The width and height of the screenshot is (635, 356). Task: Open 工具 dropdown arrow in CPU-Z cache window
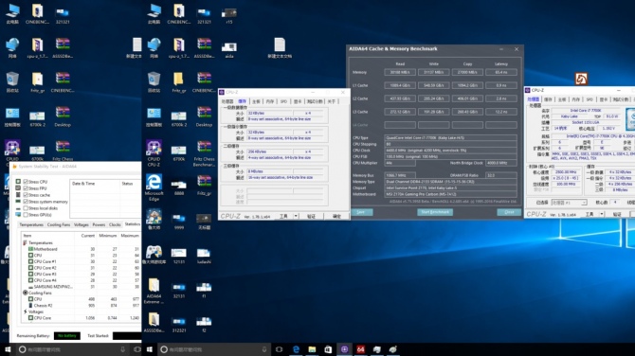tap(296, 216)
